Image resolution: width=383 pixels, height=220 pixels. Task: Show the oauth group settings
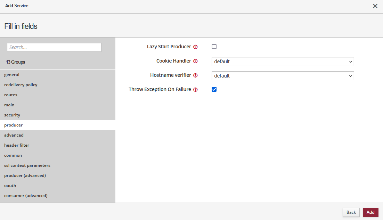coord(10,186)
